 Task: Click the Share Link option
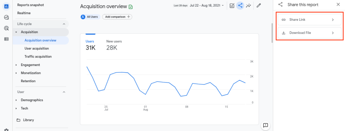point(309,20)
